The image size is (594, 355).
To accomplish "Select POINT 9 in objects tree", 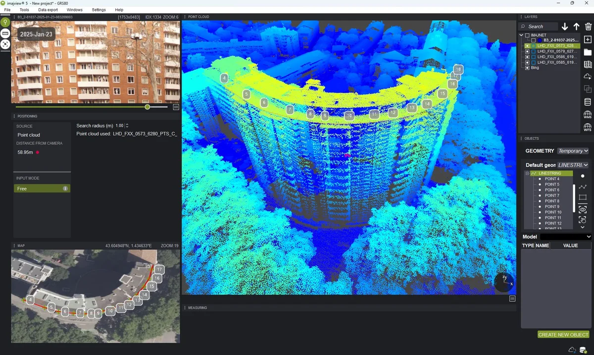I will coord(552,207).
